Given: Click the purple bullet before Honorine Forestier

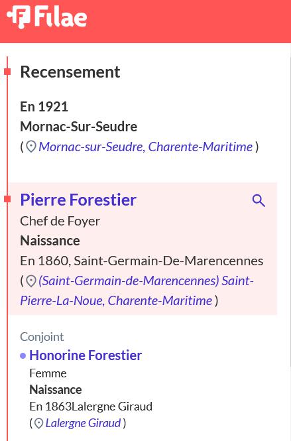Looking at the screenshot, I should point(23,356).
